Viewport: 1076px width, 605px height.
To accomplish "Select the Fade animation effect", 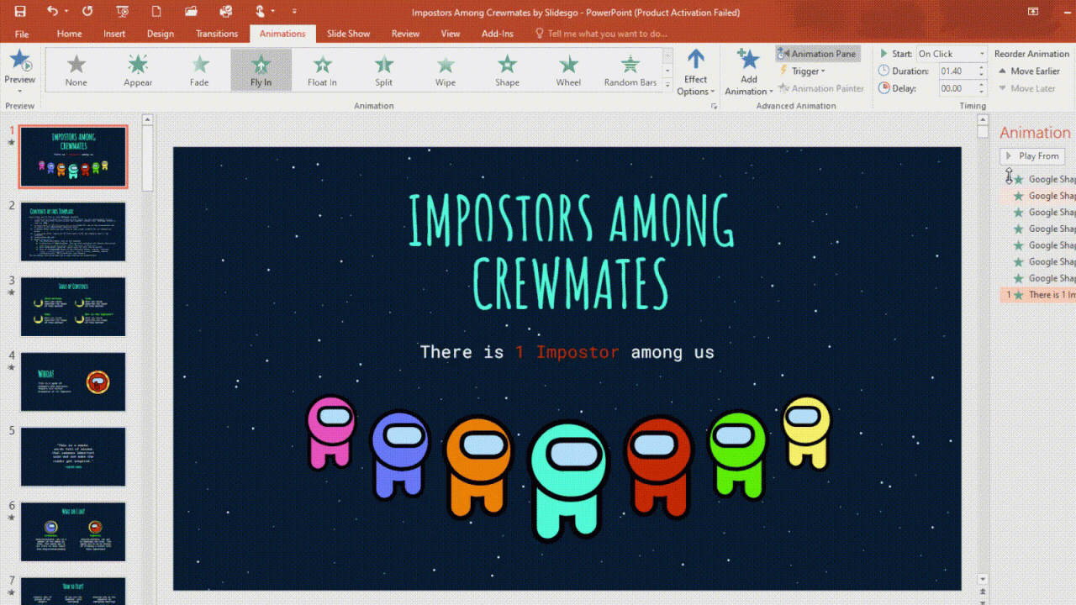I will 199,70.
